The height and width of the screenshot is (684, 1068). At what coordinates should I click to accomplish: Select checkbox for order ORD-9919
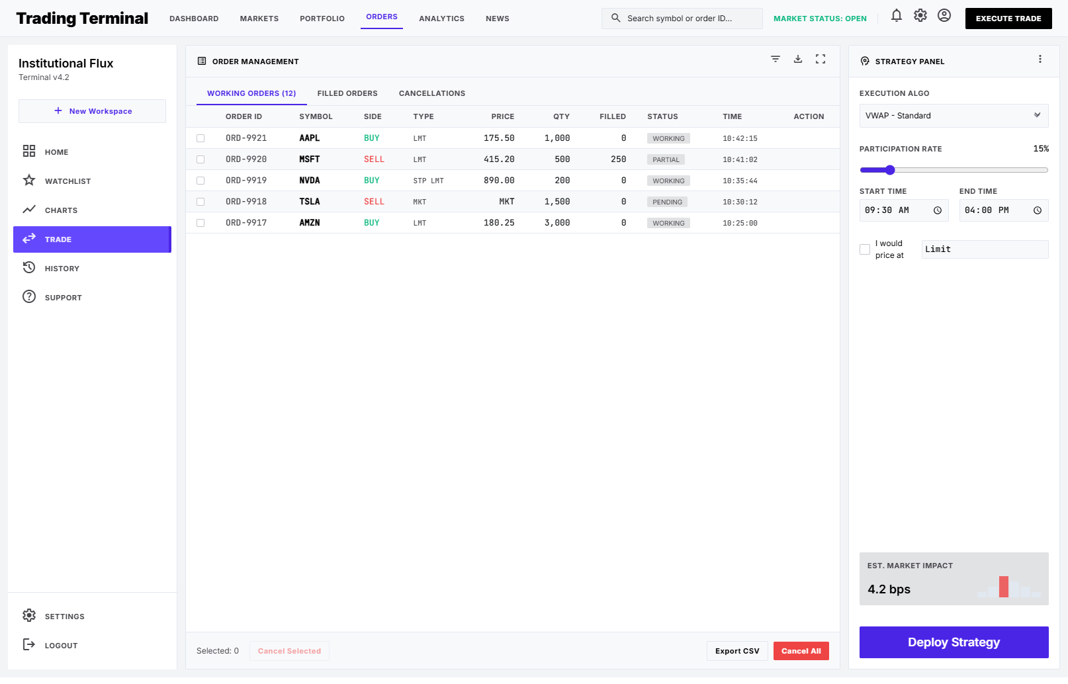pos(200,181)
